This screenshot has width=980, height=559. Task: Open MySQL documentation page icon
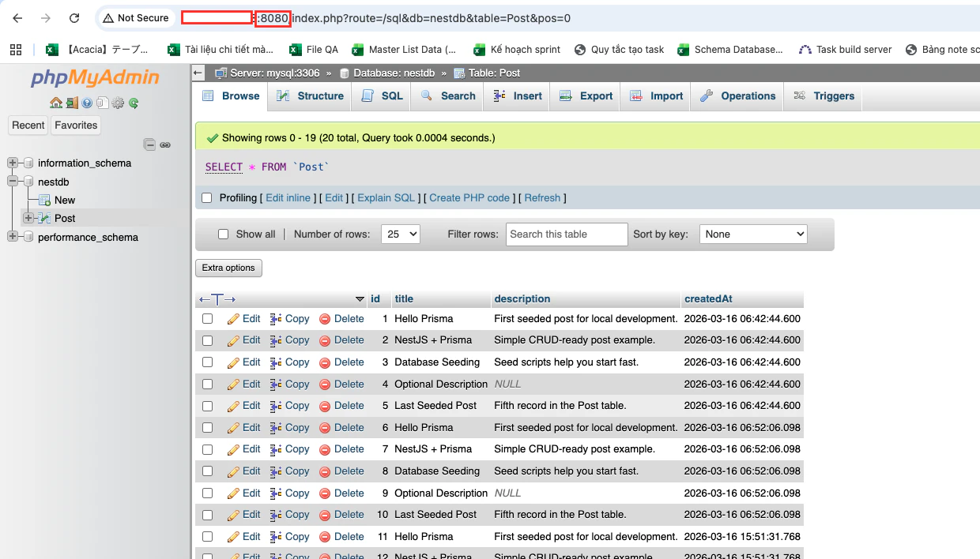click(x=102, y=103)
